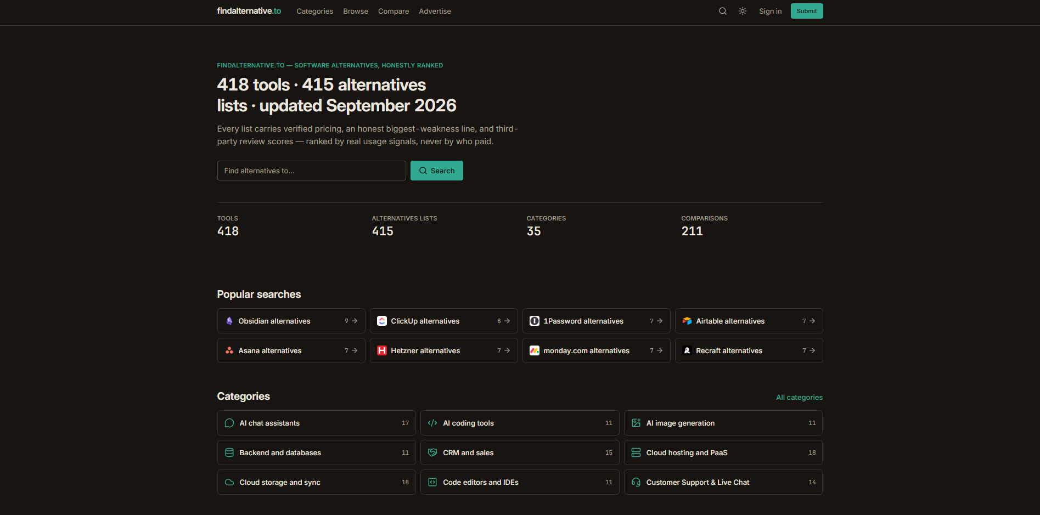The image size is (1040, 515).
Task: Open Obsidian alternatives list
Action: pos(291,321)
